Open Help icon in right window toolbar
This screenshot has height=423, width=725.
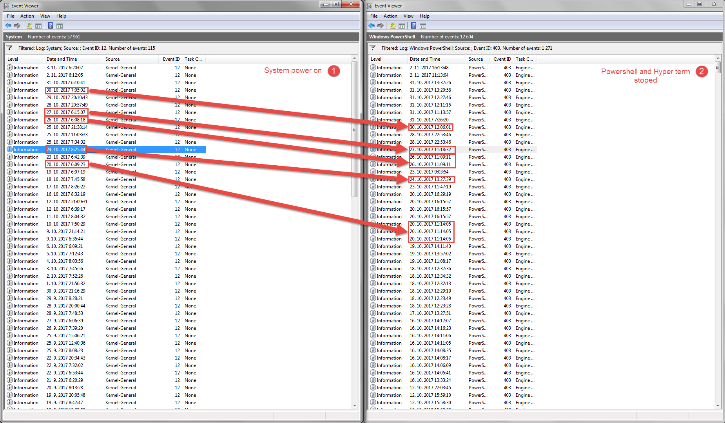pyautogui.click(x=414, y=26)
